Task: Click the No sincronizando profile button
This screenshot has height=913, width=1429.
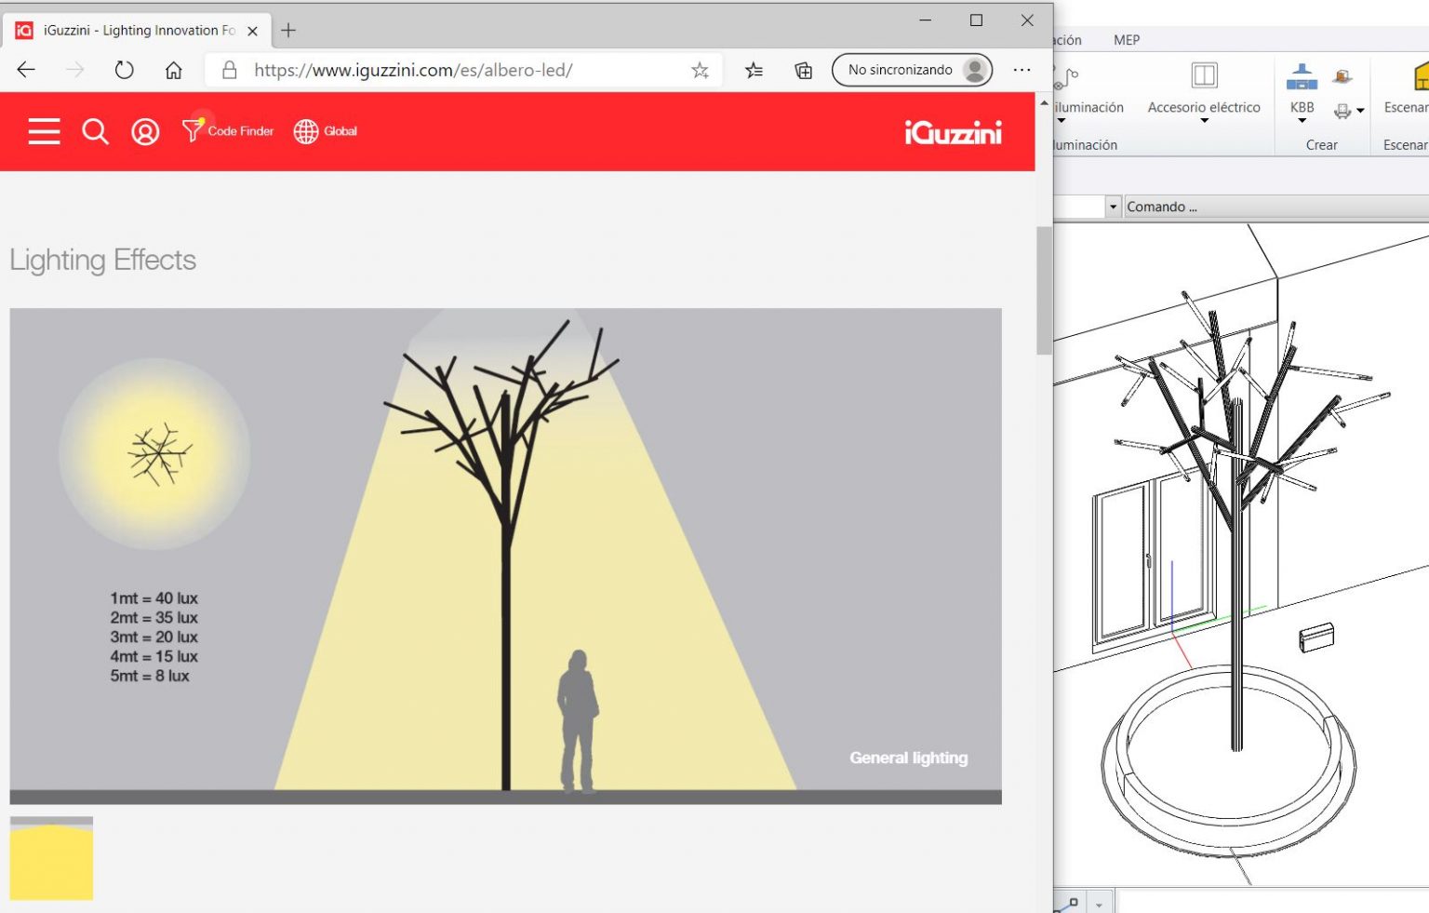Action: pyautogui.click(x=912, y=70)
